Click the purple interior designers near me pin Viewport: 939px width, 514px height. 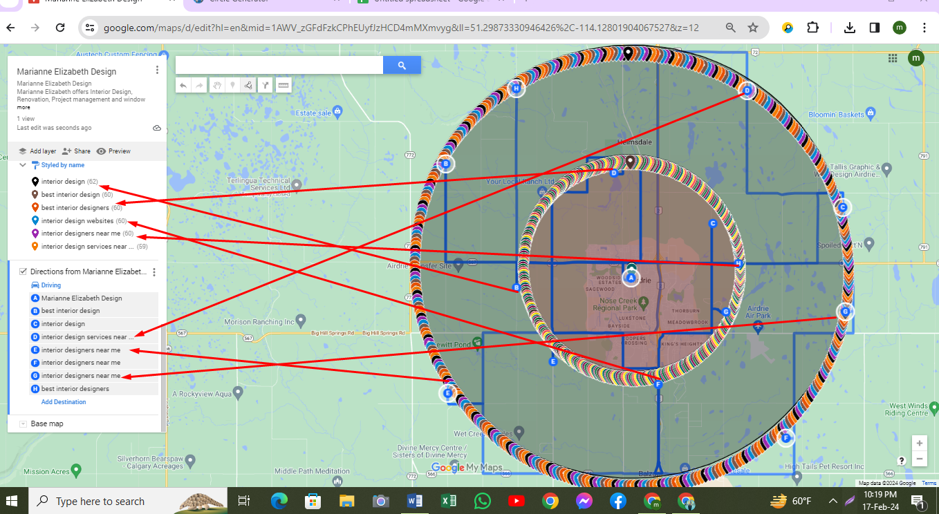click(35, 234)
